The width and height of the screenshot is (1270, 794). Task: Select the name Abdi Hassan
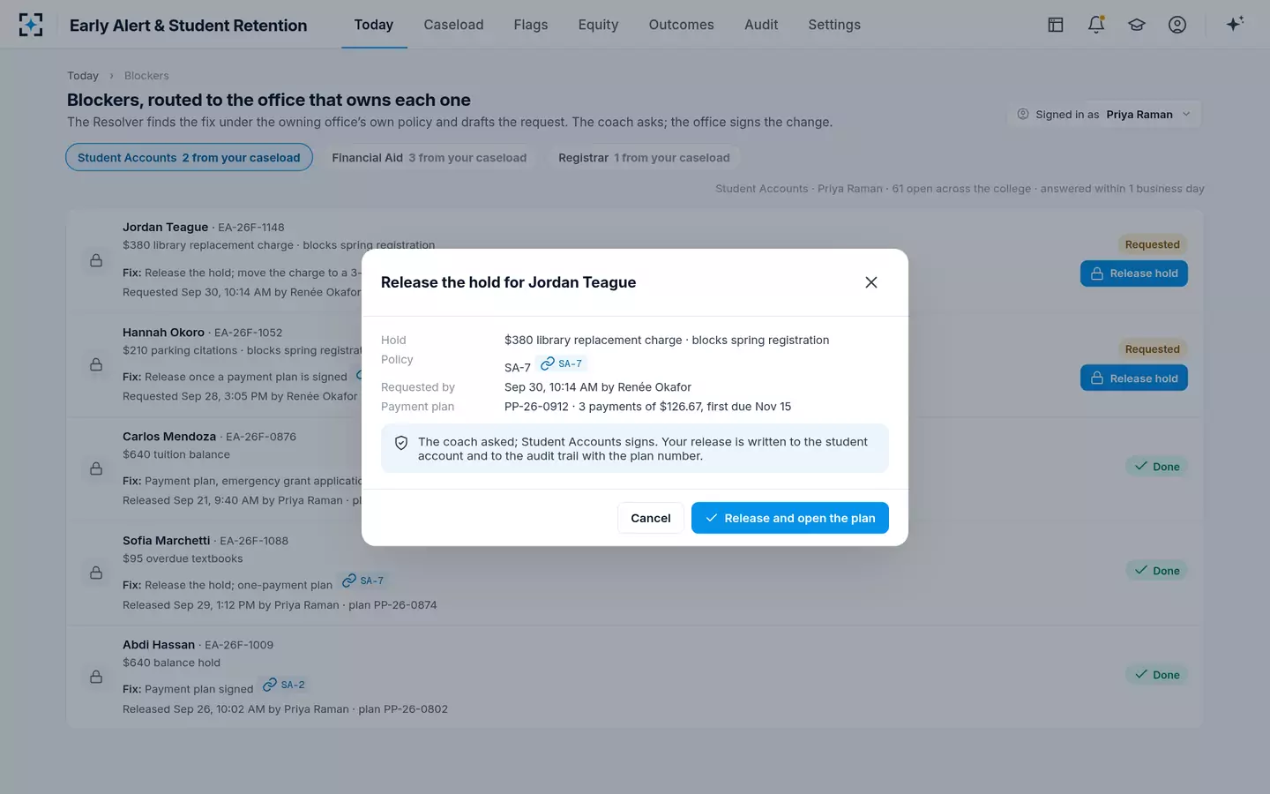pos(159,645)
